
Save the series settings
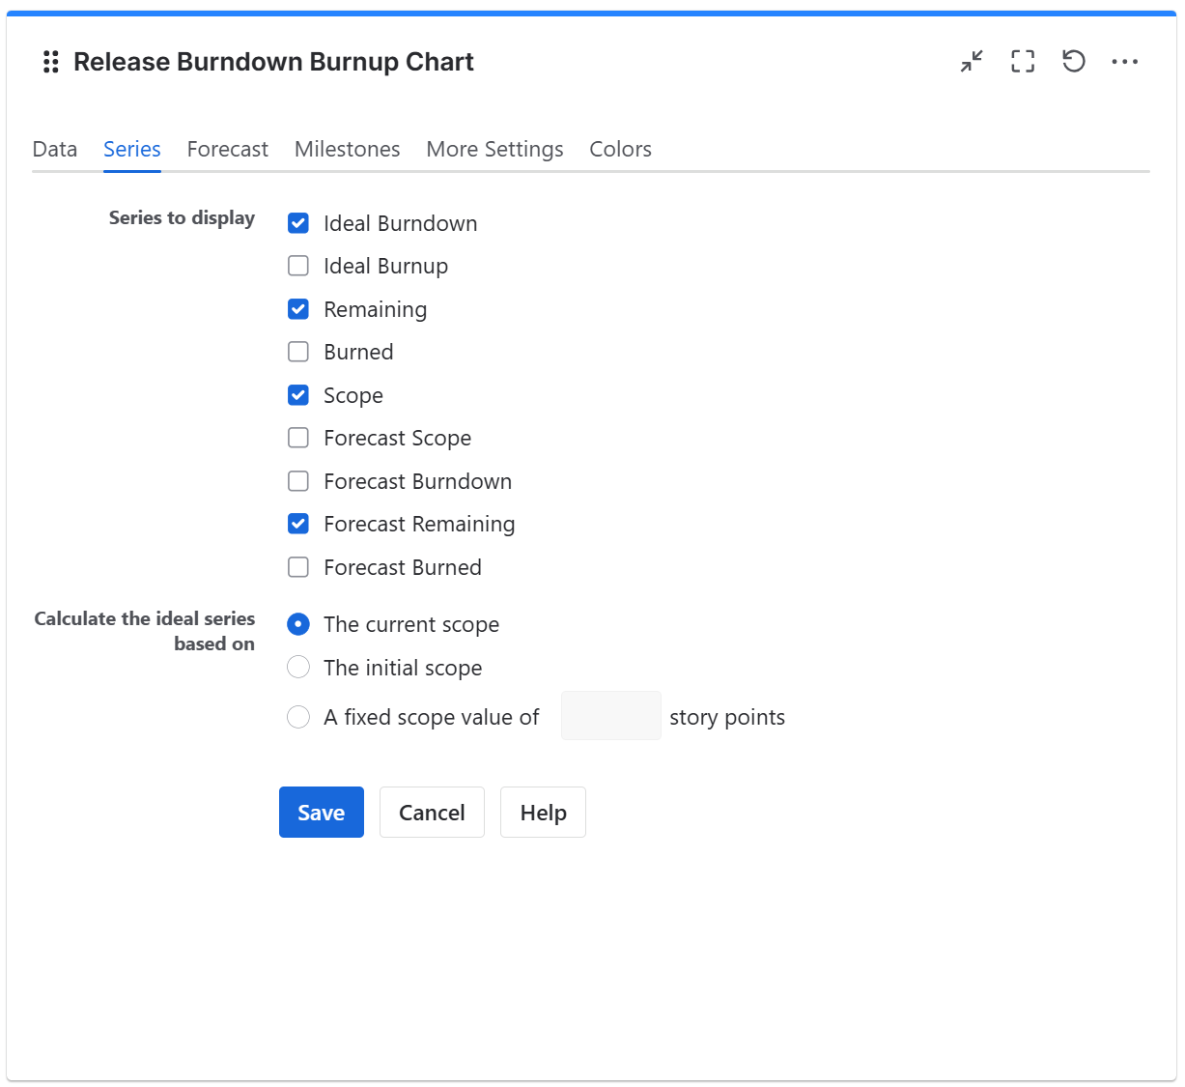(x=322, y=812)
